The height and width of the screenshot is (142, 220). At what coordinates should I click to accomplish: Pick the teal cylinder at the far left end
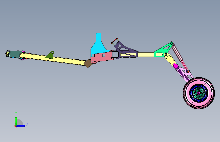pos(15,54)
